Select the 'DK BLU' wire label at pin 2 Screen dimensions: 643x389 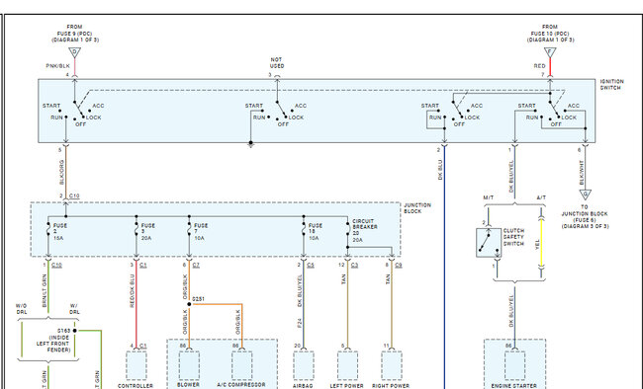tap(440, 170)
